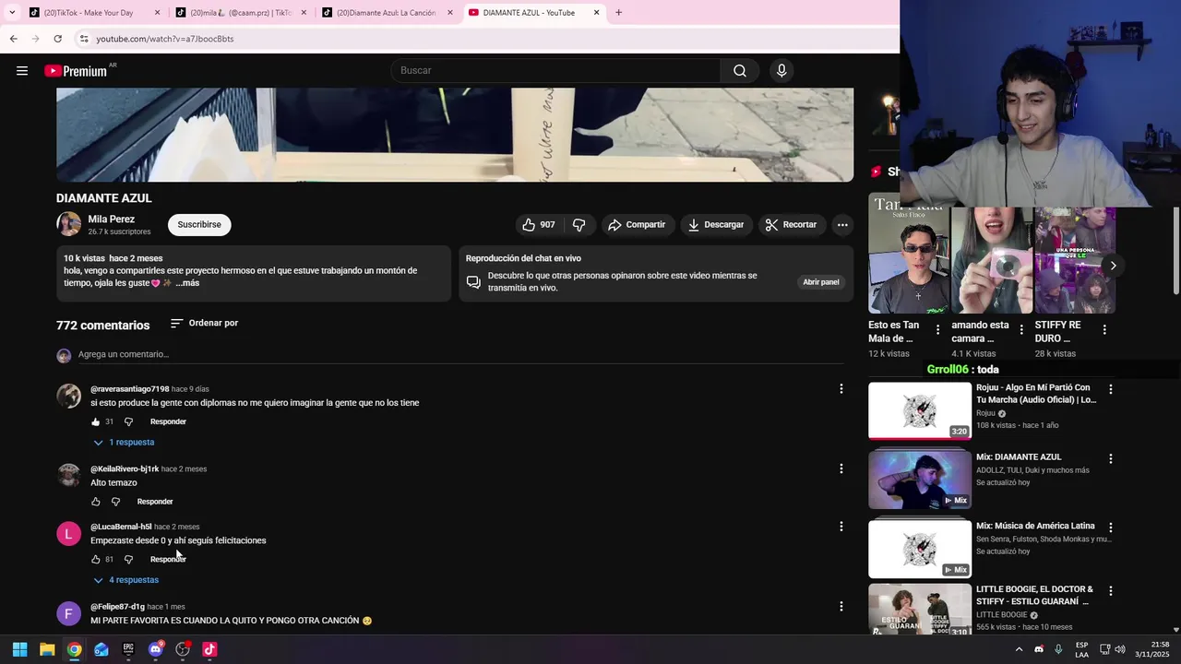1181x664 pixels.
Task: Open File Explorer from taskbar
Action: (47, 649)
